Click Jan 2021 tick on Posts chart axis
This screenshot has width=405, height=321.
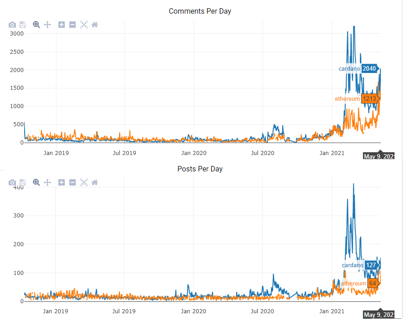click(x=332, y=311)
